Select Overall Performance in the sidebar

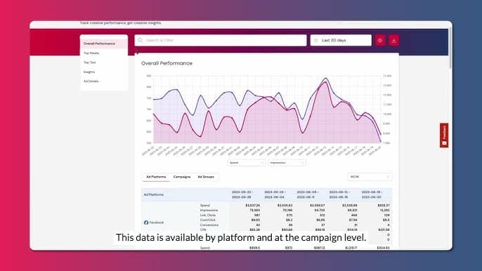(x=104, y=44)
